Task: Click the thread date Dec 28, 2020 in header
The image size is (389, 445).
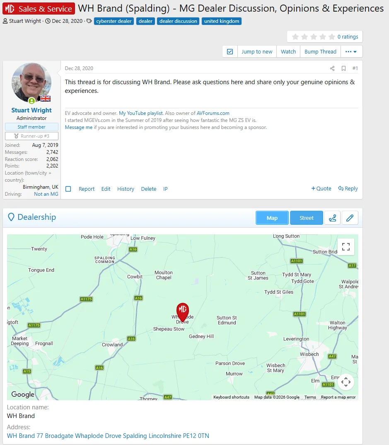Action: [x=67, y=21]
